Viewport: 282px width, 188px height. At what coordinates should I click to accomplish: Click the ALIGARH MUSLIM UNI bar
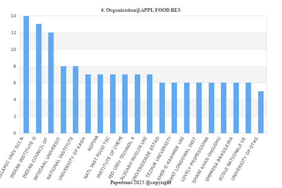pyautogui.click(x=150, y=104)
